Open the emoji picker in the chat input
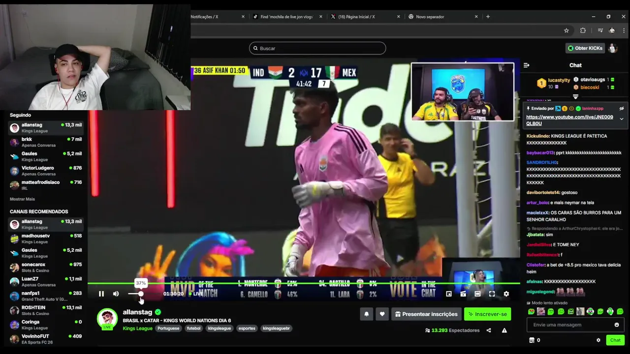The width and height of the screenshot is (630, 354). [617, 325]
